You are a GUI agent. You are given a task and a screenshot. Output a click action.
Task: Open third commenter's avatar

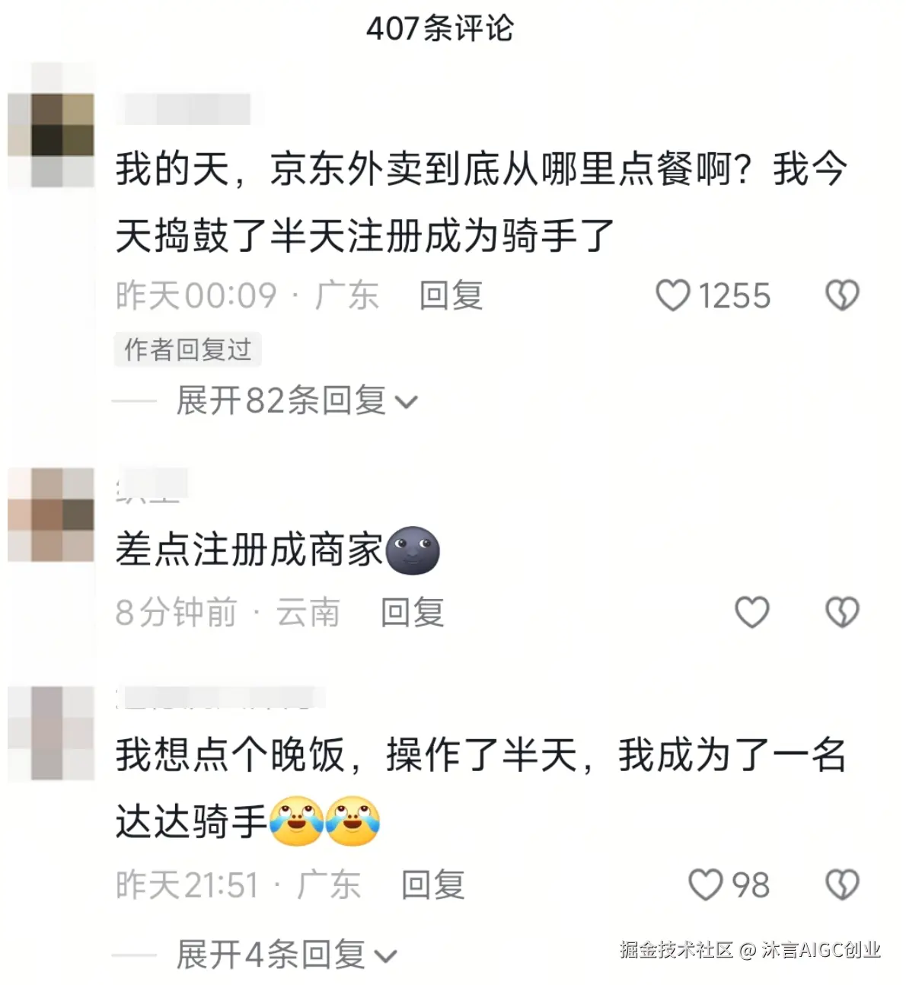coord(51,734)
